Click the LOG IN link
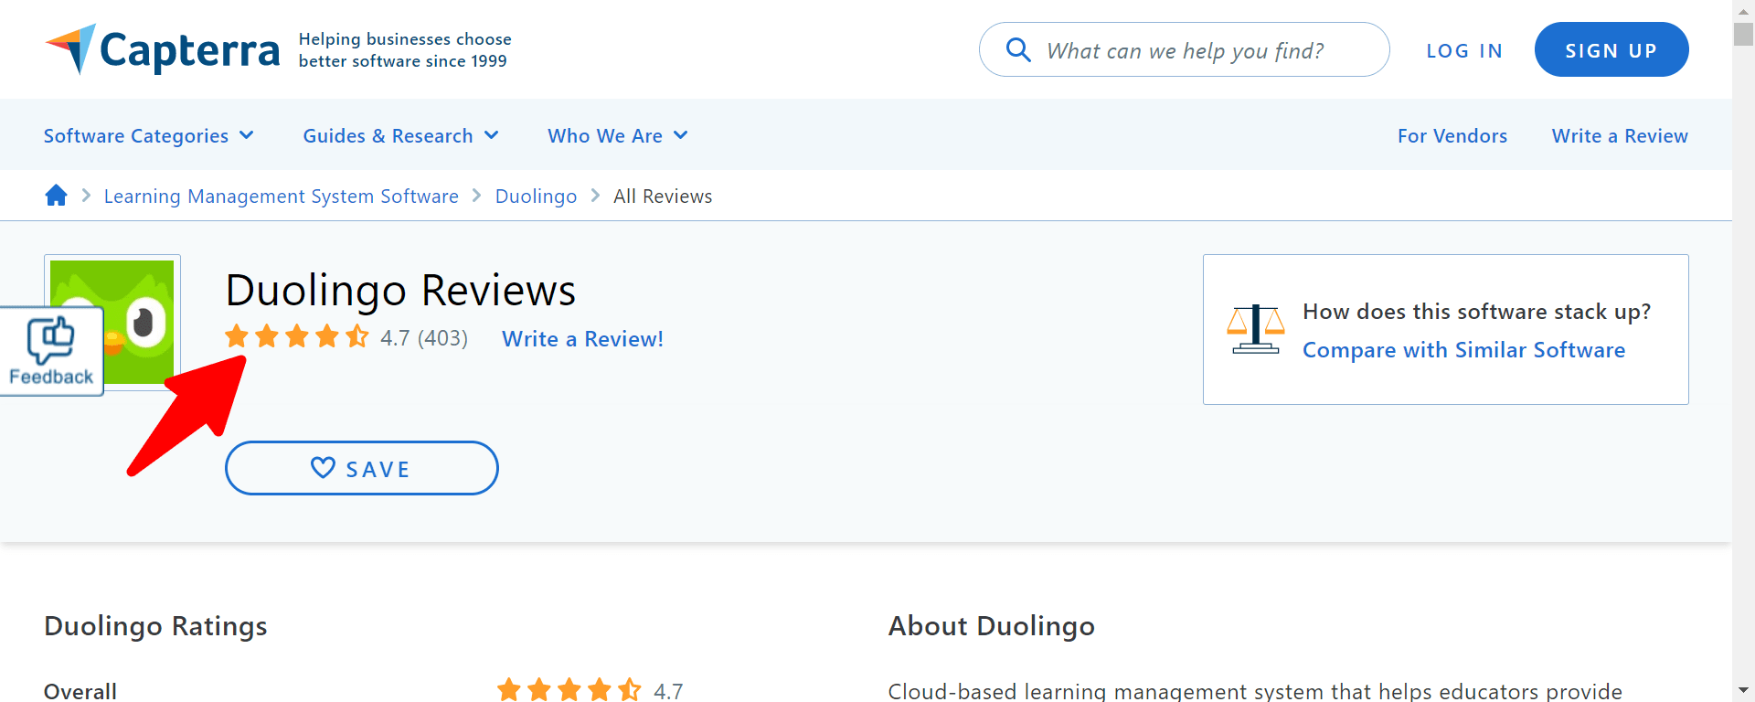 (x=1464, y=50)
